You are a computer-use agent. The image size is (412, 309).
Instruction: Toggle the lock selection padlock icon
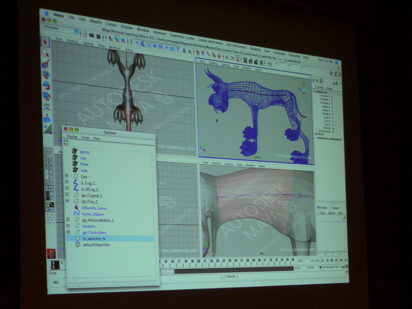coord(184,50)
